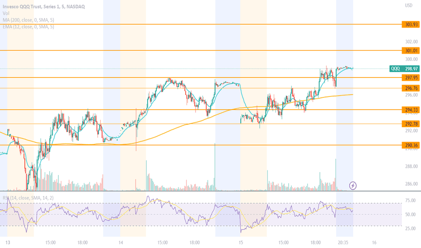The height and width of the screenshot is (248, 421).
Task: Click the 296.00 price axis tick
Action: 412,95
